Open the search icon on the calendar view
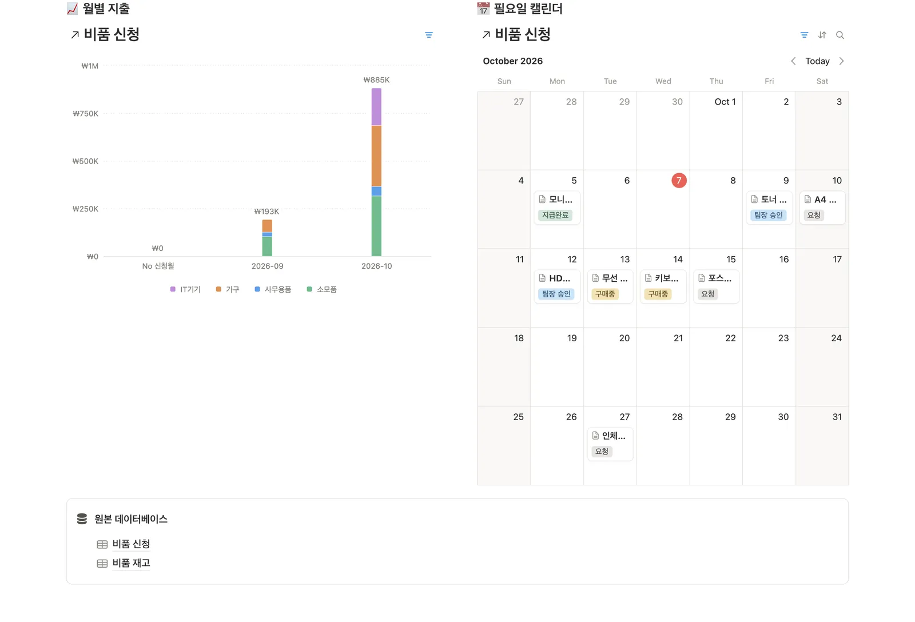 840,35
